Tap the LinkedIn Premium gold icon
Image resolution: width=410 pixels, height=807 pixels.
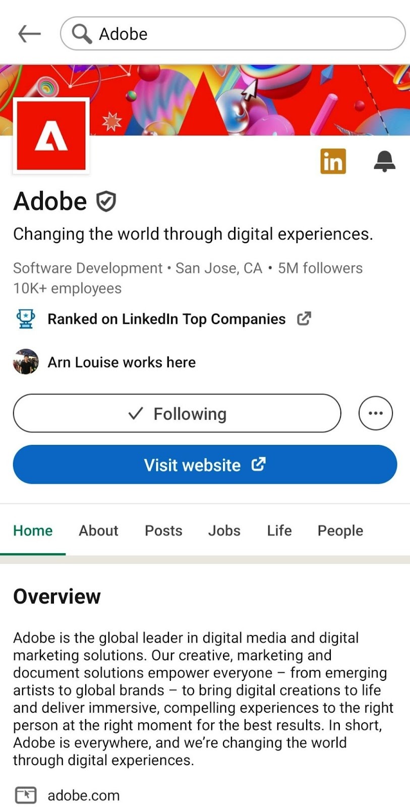pos(333,161)
